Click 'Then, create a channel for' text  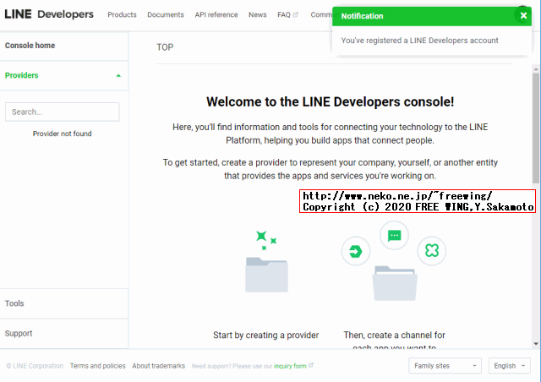point(395,335)
